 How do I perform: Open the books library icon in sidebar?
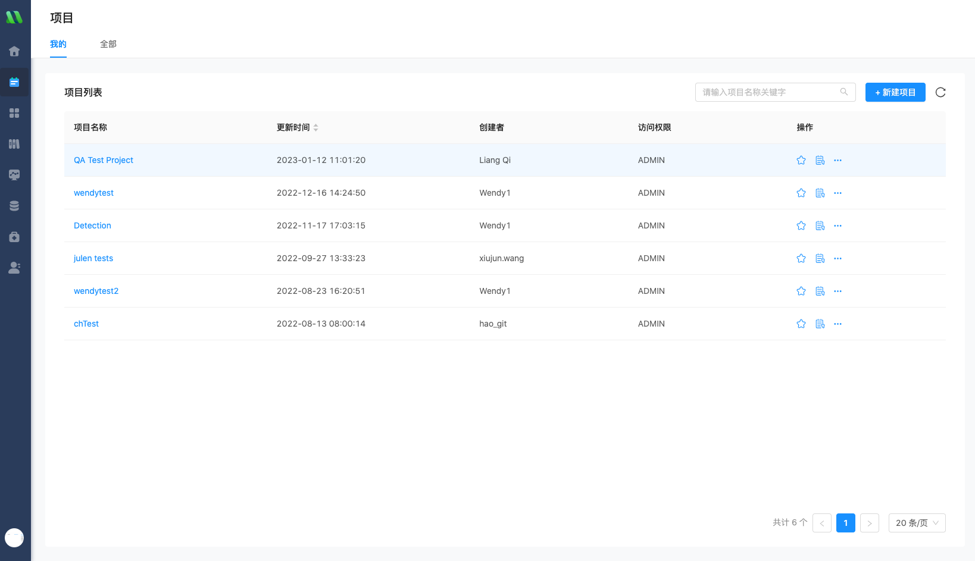click(14, 144)
